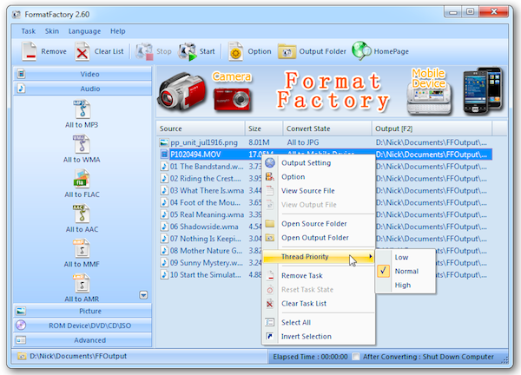This screenshot has width=521, height=375.
Task: Open the Language menu
Action: click(84, 31)
